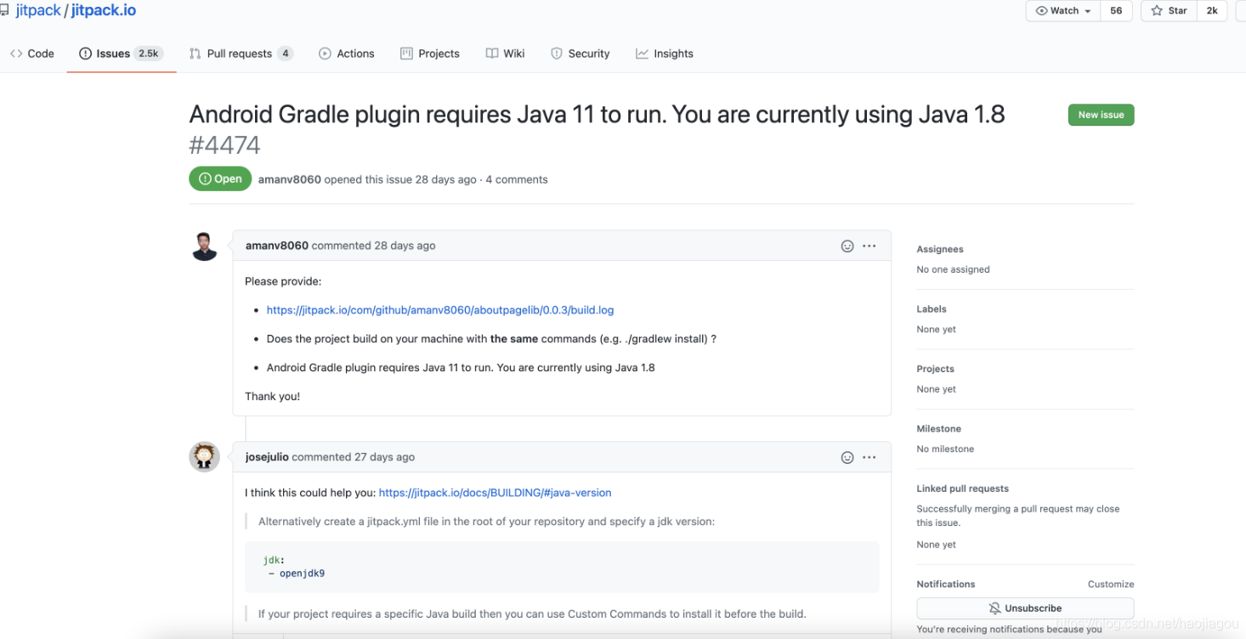Click the Actions play icon
This screenshot has height=639, width=1246.
point(325,54)
